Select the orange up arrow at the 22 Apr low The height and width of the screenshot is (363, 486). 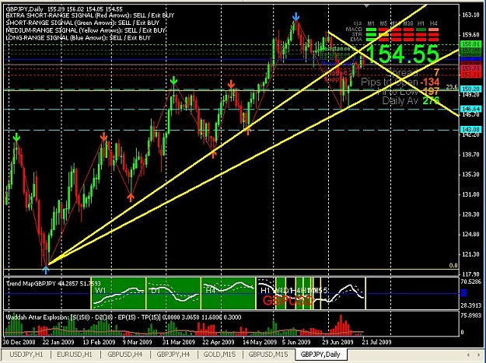(213, 154)
